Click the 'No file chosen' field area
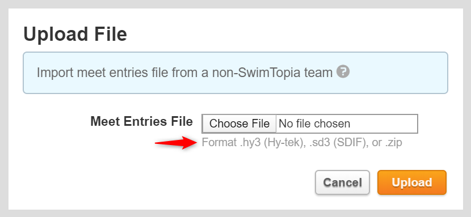 point(347,124)
